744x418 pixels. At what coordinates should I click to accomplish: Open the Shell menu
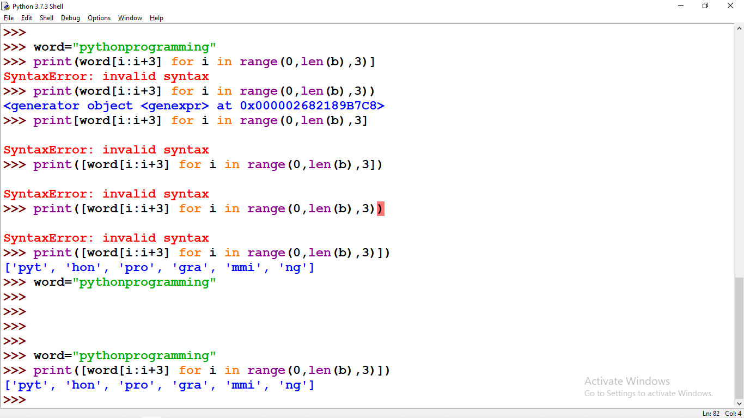click(x=46, y=17)
